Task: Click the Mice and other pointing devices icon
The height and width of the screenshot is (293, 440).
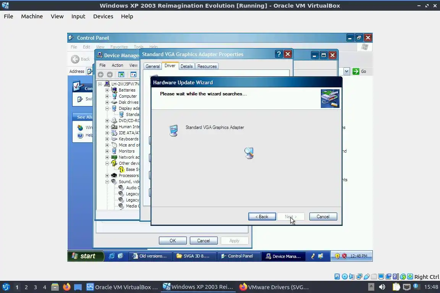Action: (114, 145)
